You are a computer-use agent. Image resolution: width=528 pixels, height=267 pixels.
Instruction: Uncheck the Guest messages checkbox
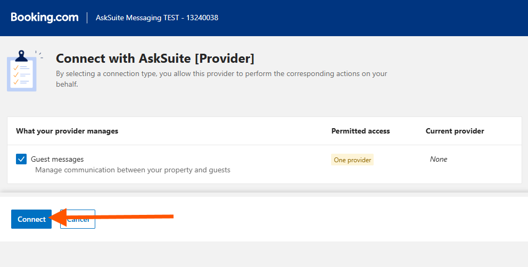(x=21, y=159)
